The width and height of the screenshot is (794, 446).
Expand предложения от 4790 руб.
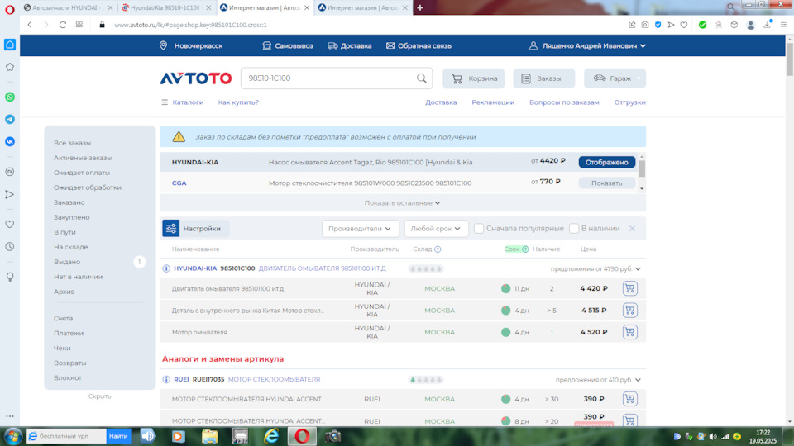click(595, 268)
